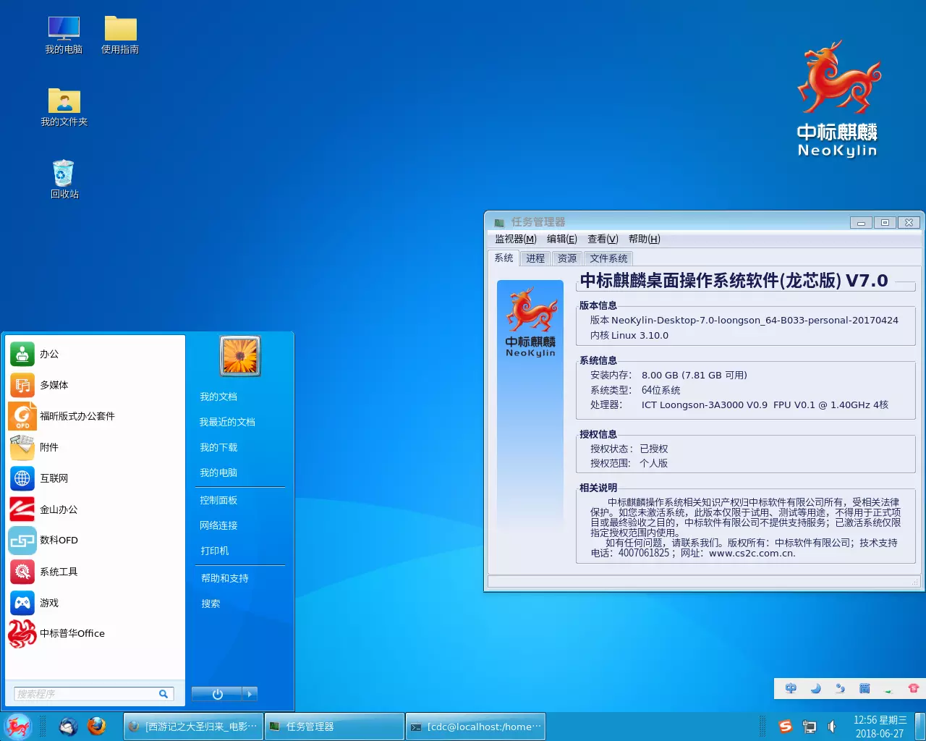Select 游戏 category in start menu
This screenshot has height=741, width=926.
pyautogui.click(x=95, y=603)
